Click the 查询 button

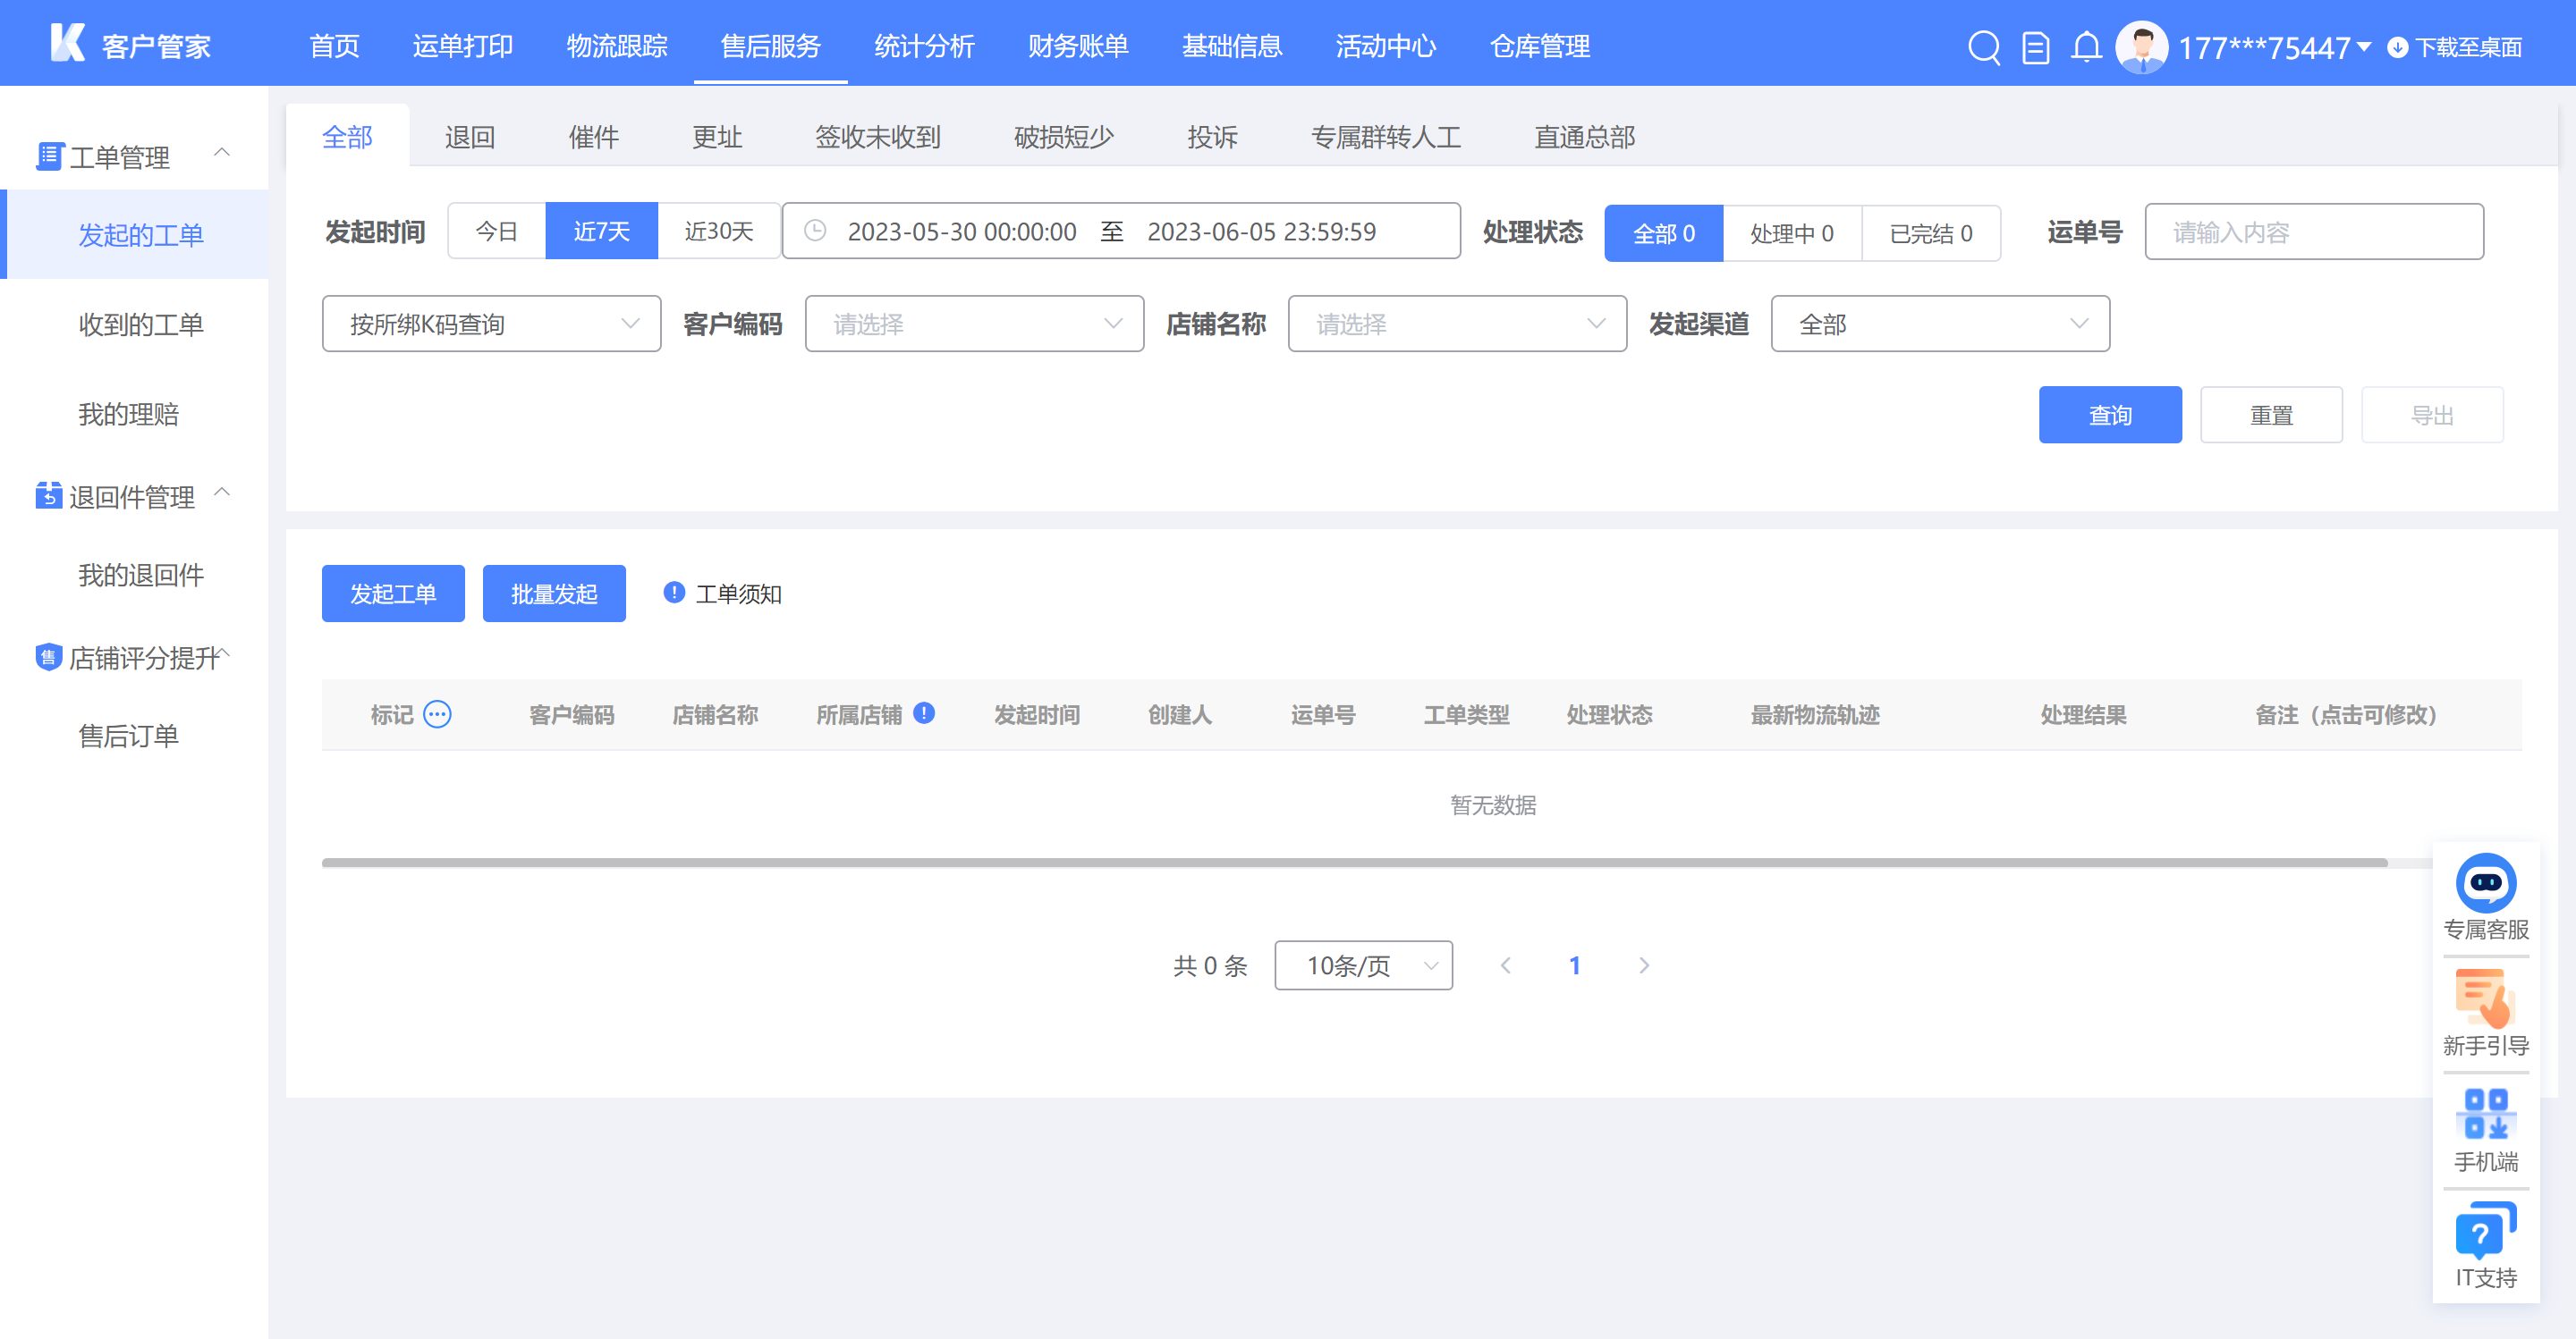pyautogui.click(x=2110, y=415)
